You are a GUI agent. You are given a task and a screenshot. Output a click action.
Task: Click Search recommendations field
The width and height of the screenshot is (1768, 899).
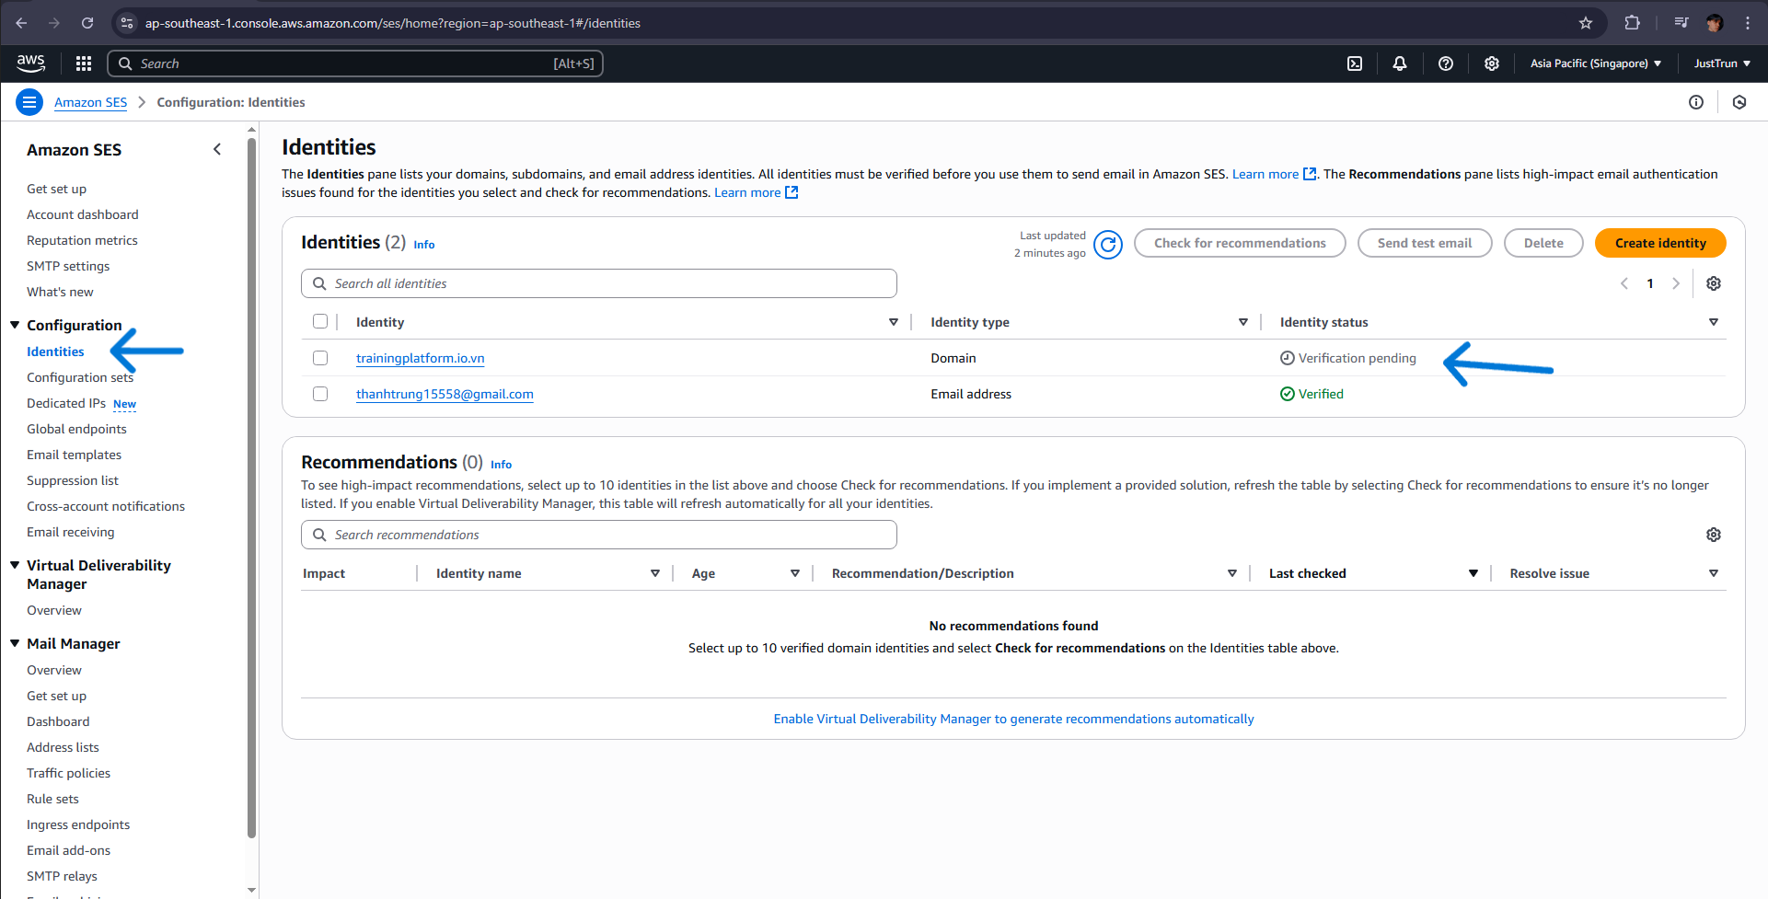pyautogui.click(x=599, y=535)
